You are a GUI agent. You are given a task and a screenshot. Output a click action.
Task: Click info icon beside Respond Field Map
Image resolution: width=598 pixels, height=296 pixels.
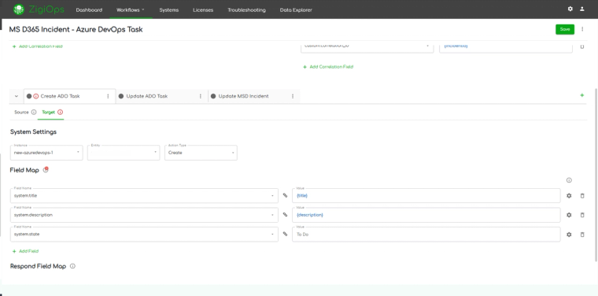tap(72, 266)
